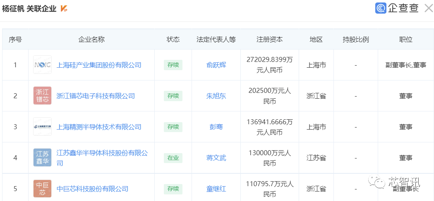View legal representative 蒋文武
Image resolution: width=434 pixels, height=201 pixels.
pyautogui.click(x=216, y=158)
